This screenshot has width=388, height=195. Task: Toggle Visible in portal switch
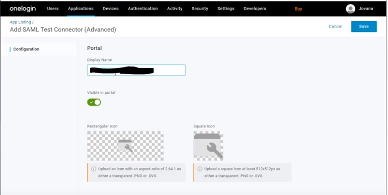point(94,102)
